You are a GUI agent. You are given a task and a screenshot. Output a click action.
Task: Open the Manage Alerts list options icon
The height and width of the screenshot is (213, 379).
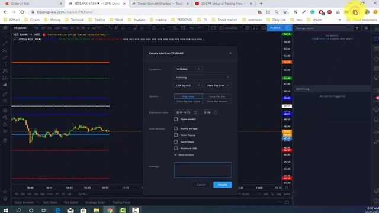366,28
